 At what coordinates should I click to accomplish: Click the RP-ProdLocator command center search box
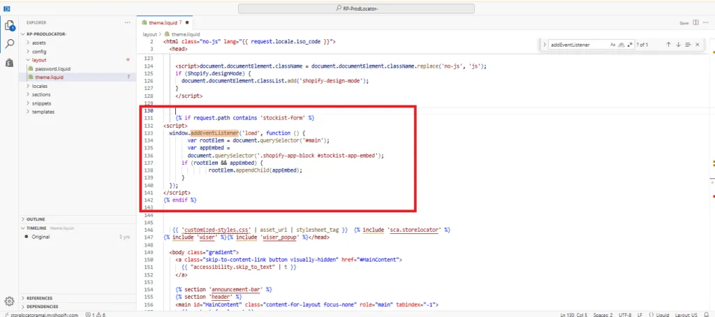click(356, 8)
